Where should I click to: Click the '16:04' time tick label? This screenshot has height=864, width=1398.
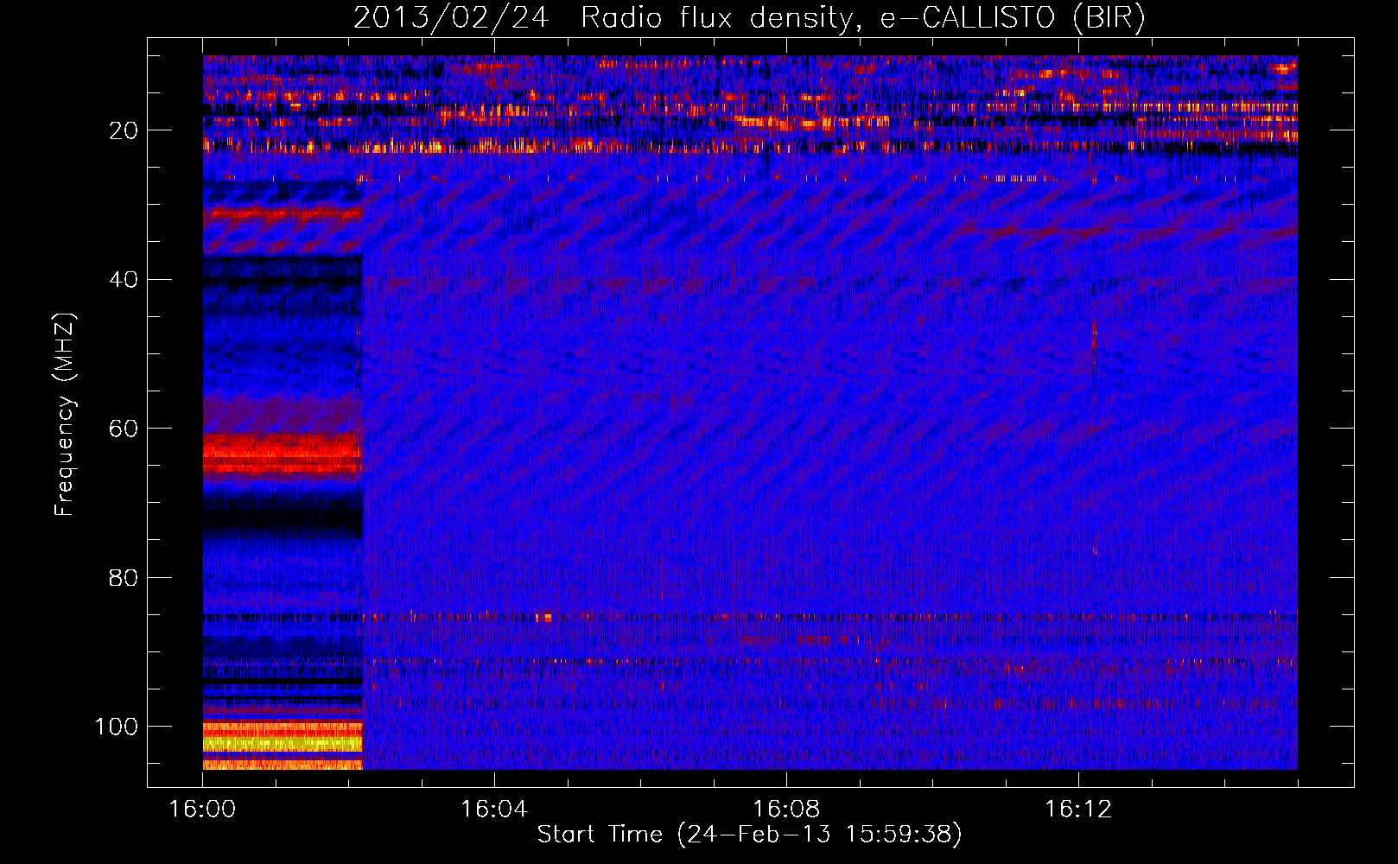[494, 810]
